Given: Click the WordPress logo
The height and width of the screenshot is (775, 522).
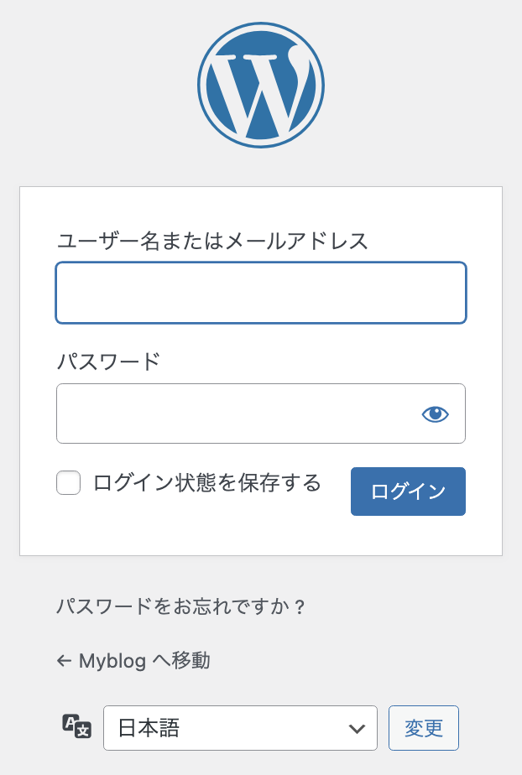Looking at the screenshot, I should tap(260, 85).
